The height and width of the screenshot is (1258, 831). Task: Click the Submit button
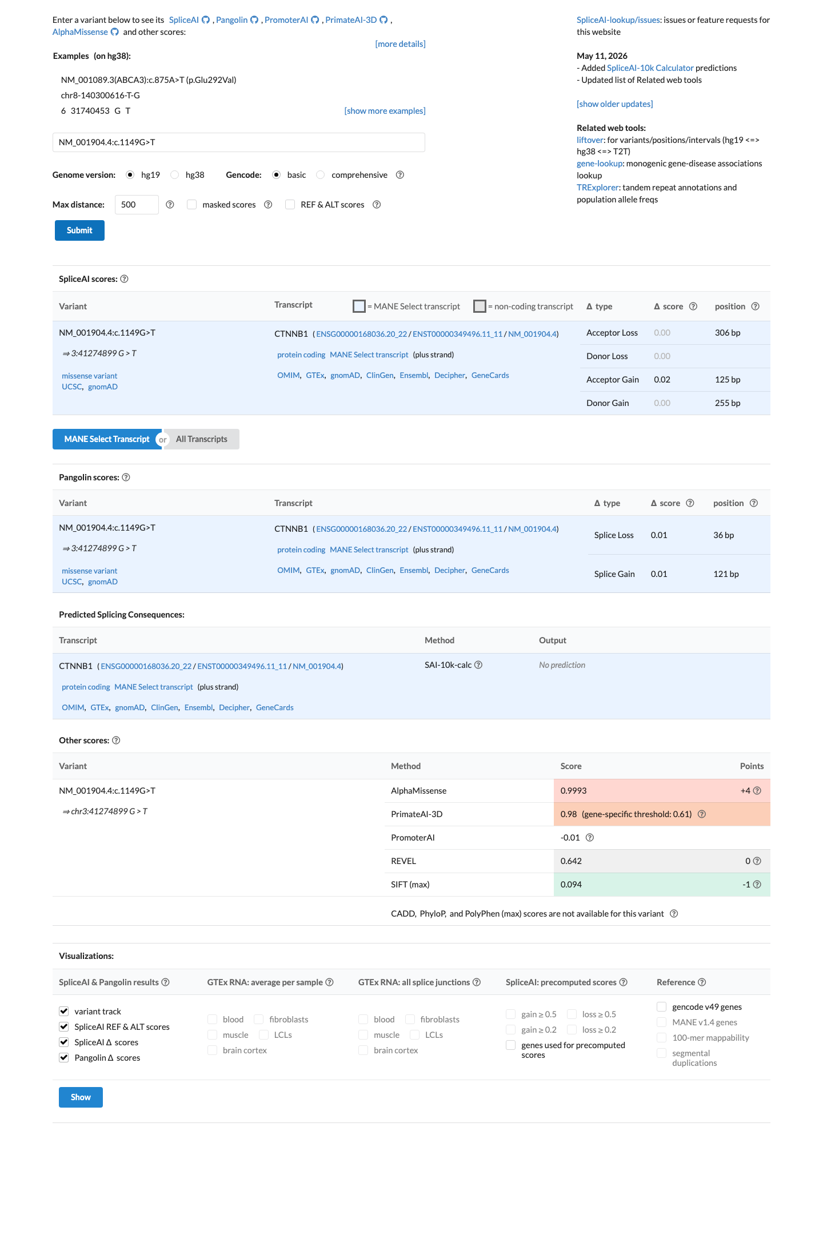pyautogui.click(x=79, y=230)
